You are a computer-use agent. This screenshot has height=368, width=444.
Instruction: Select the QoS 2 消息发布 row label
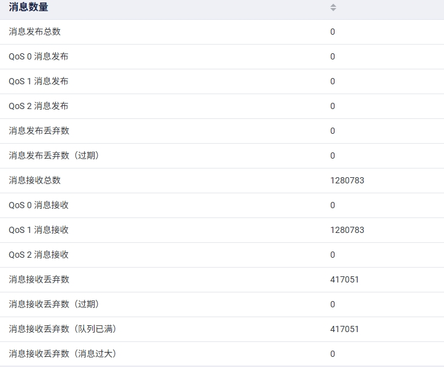[x=38, y=106]
